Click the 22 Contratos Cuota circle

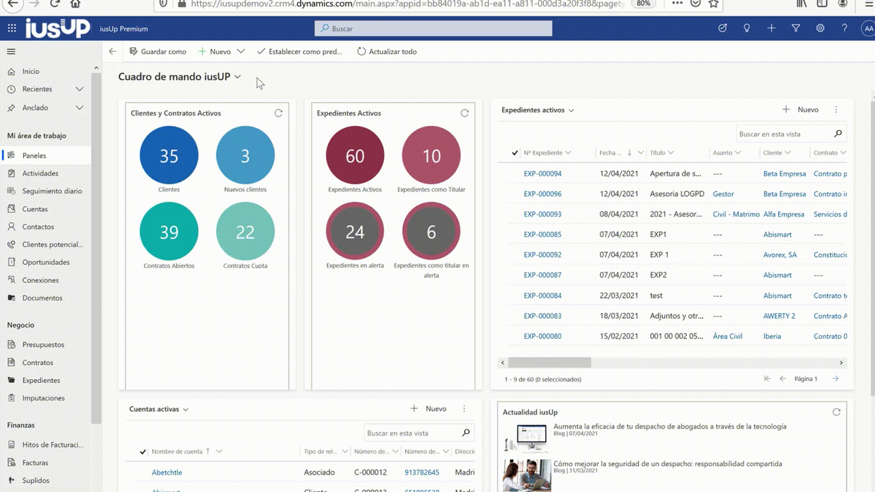point(245,231)
